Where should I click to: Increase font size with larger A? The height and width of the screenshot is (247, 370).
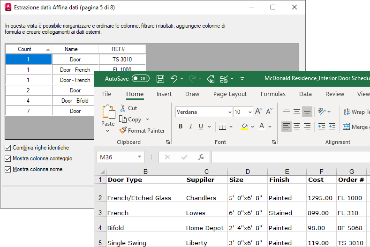[x=258, y=112]
